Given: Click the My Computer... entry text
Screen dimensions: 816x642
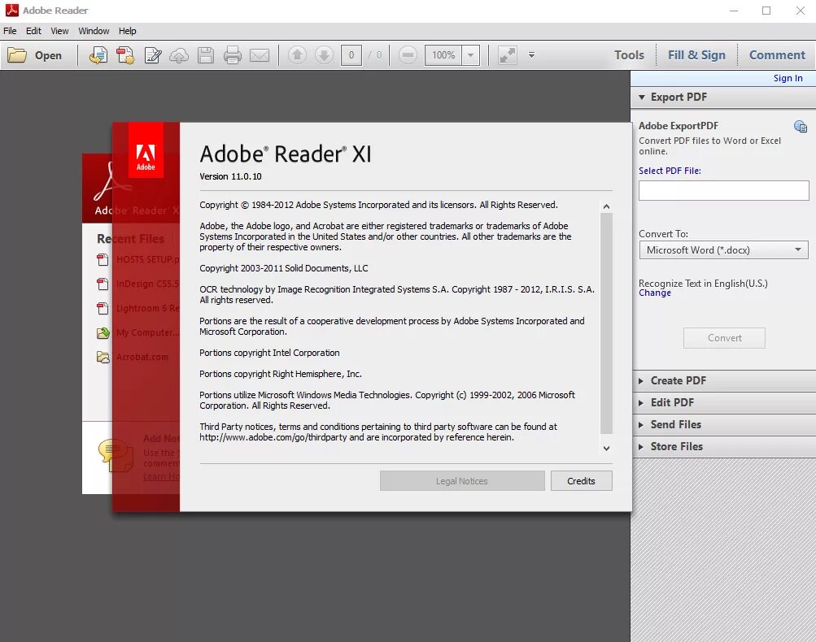Looking at the screenshot, I should click(x=147, y=332).
